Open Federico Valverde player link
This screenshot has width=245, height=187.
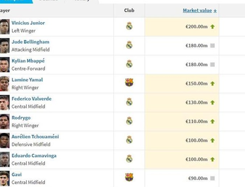(32, 99)
